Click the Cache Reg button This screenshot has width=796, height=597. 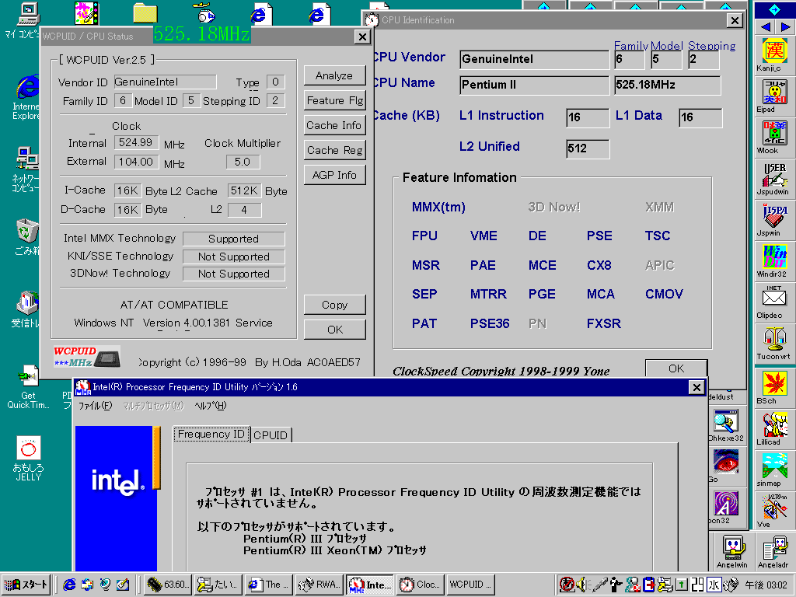(334, 150)
